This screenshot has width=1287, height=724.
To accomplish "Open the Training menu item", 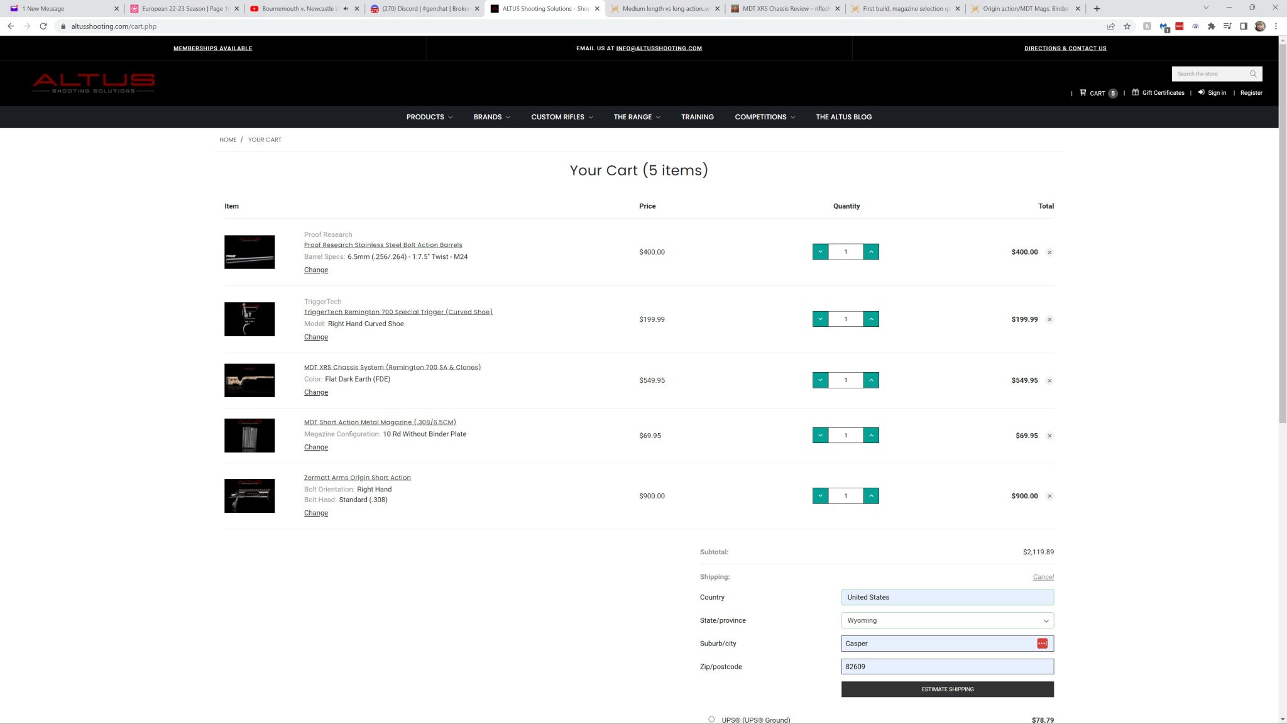I will 697,117.
